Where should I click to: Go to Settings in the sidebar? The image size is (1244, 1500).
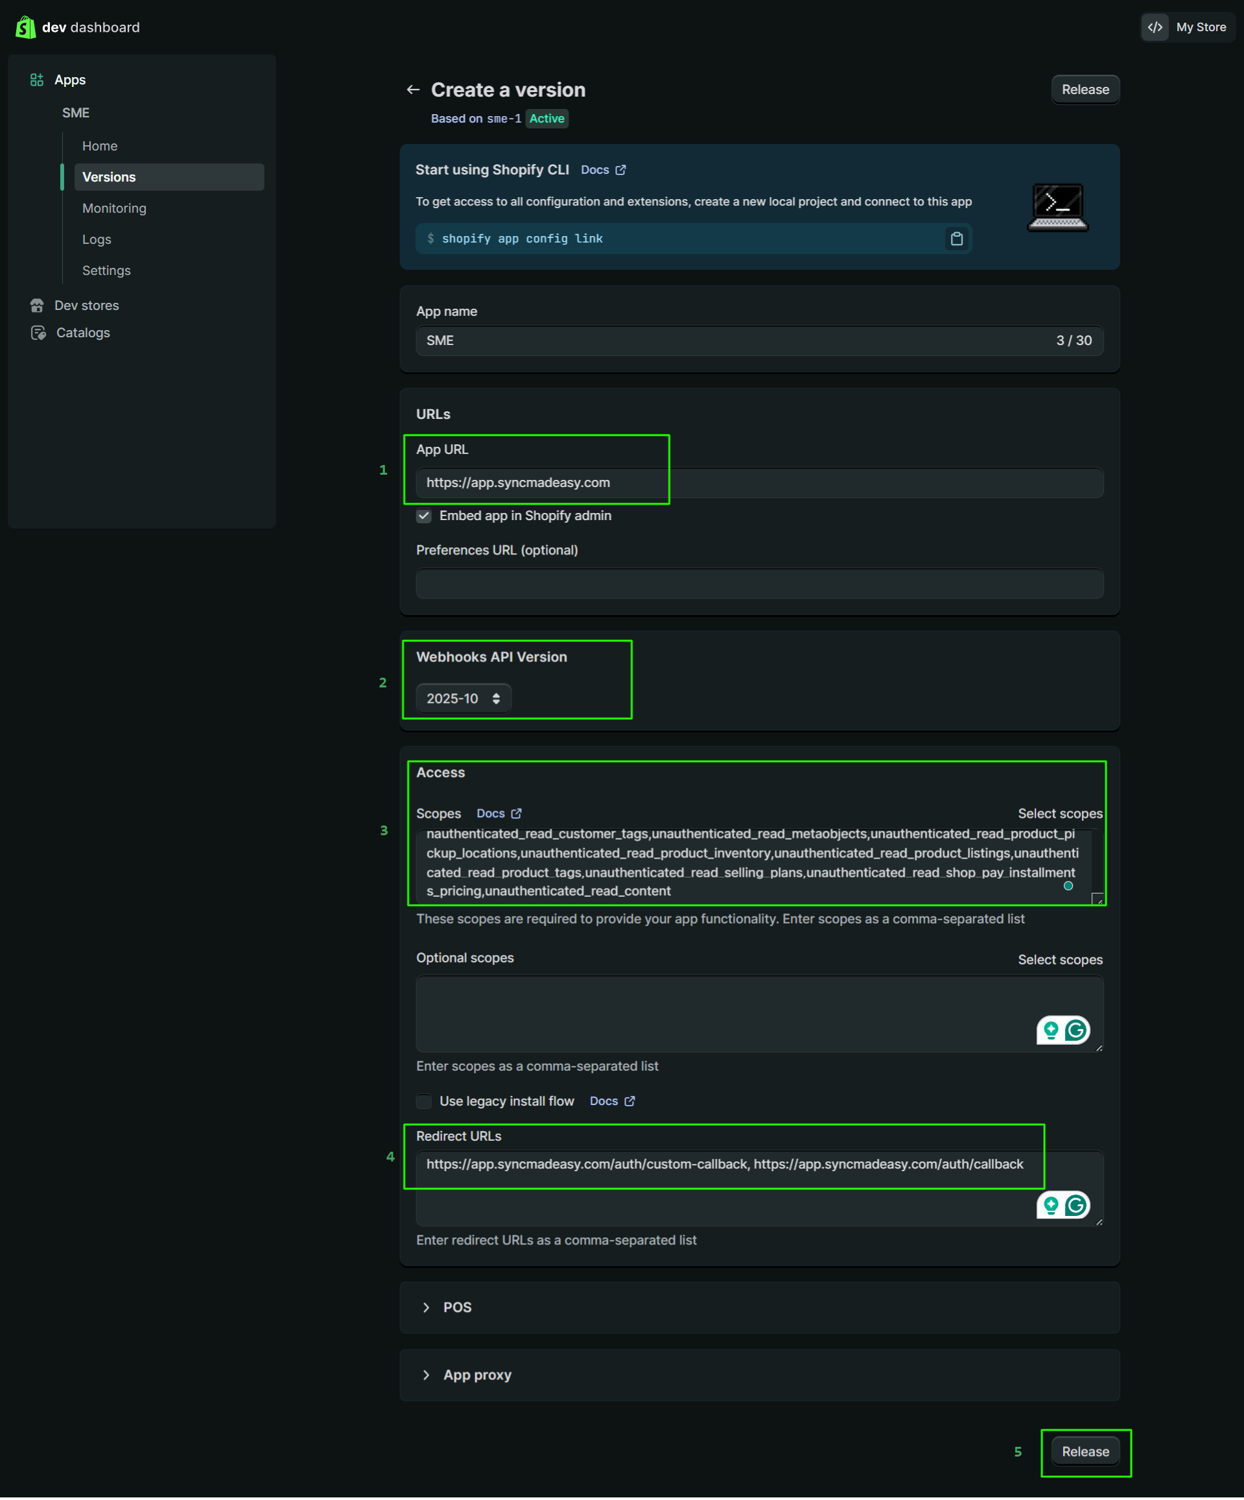(x=106, y=270)
